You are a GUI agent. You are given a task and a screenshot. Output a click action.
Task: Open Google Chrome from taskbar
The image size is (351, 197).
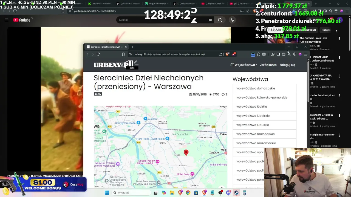tap(188, 193)
